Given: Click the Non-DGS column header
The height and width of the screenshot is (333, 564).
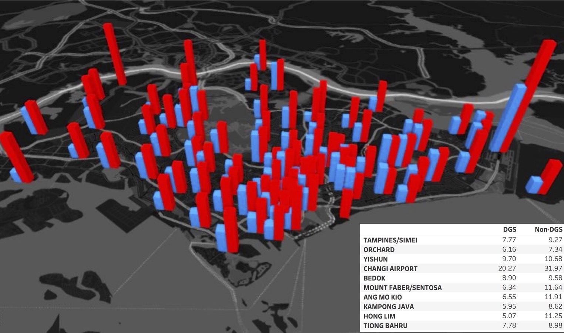Looking at the screenshot, I should pos(548,229).
